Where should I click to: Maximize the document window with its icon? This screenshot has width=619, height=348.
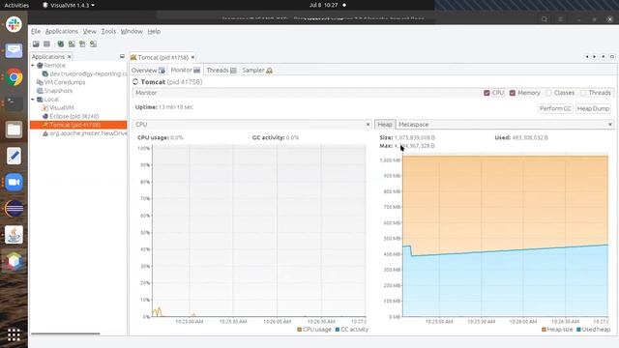click(x=612, y=57)
